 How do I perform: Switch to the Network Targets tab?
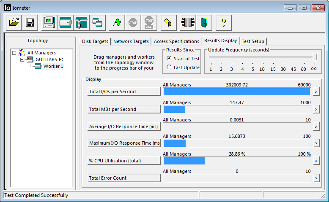pos(131,41)
